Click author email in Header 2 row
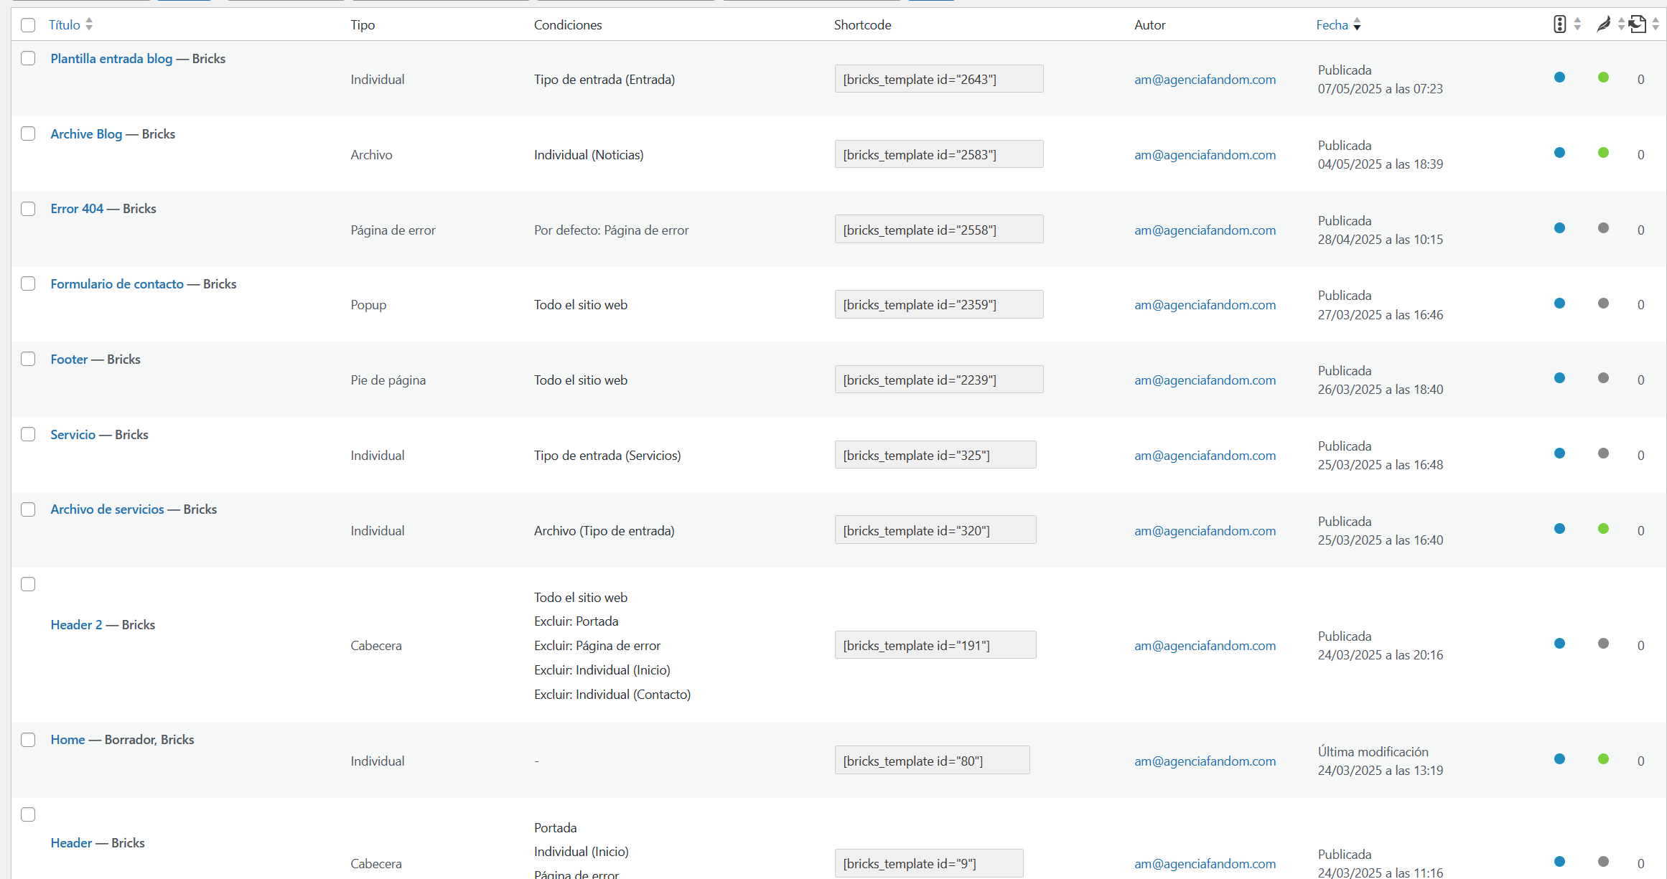The width and height of the screenshot is (1667, 879). tap(1205, 646)
